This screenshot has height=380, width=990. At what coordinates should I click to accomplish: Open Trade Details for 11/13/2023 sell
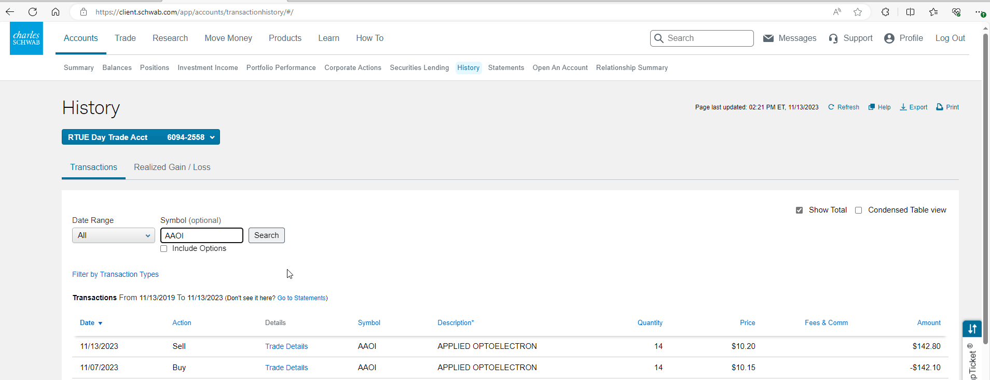pos(286,346)
